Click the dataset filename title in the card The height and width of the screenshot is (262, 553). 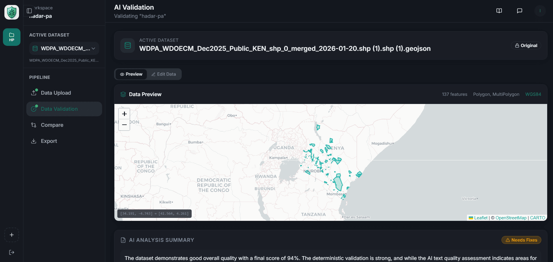pyautogui.click(x=285, y=48)
